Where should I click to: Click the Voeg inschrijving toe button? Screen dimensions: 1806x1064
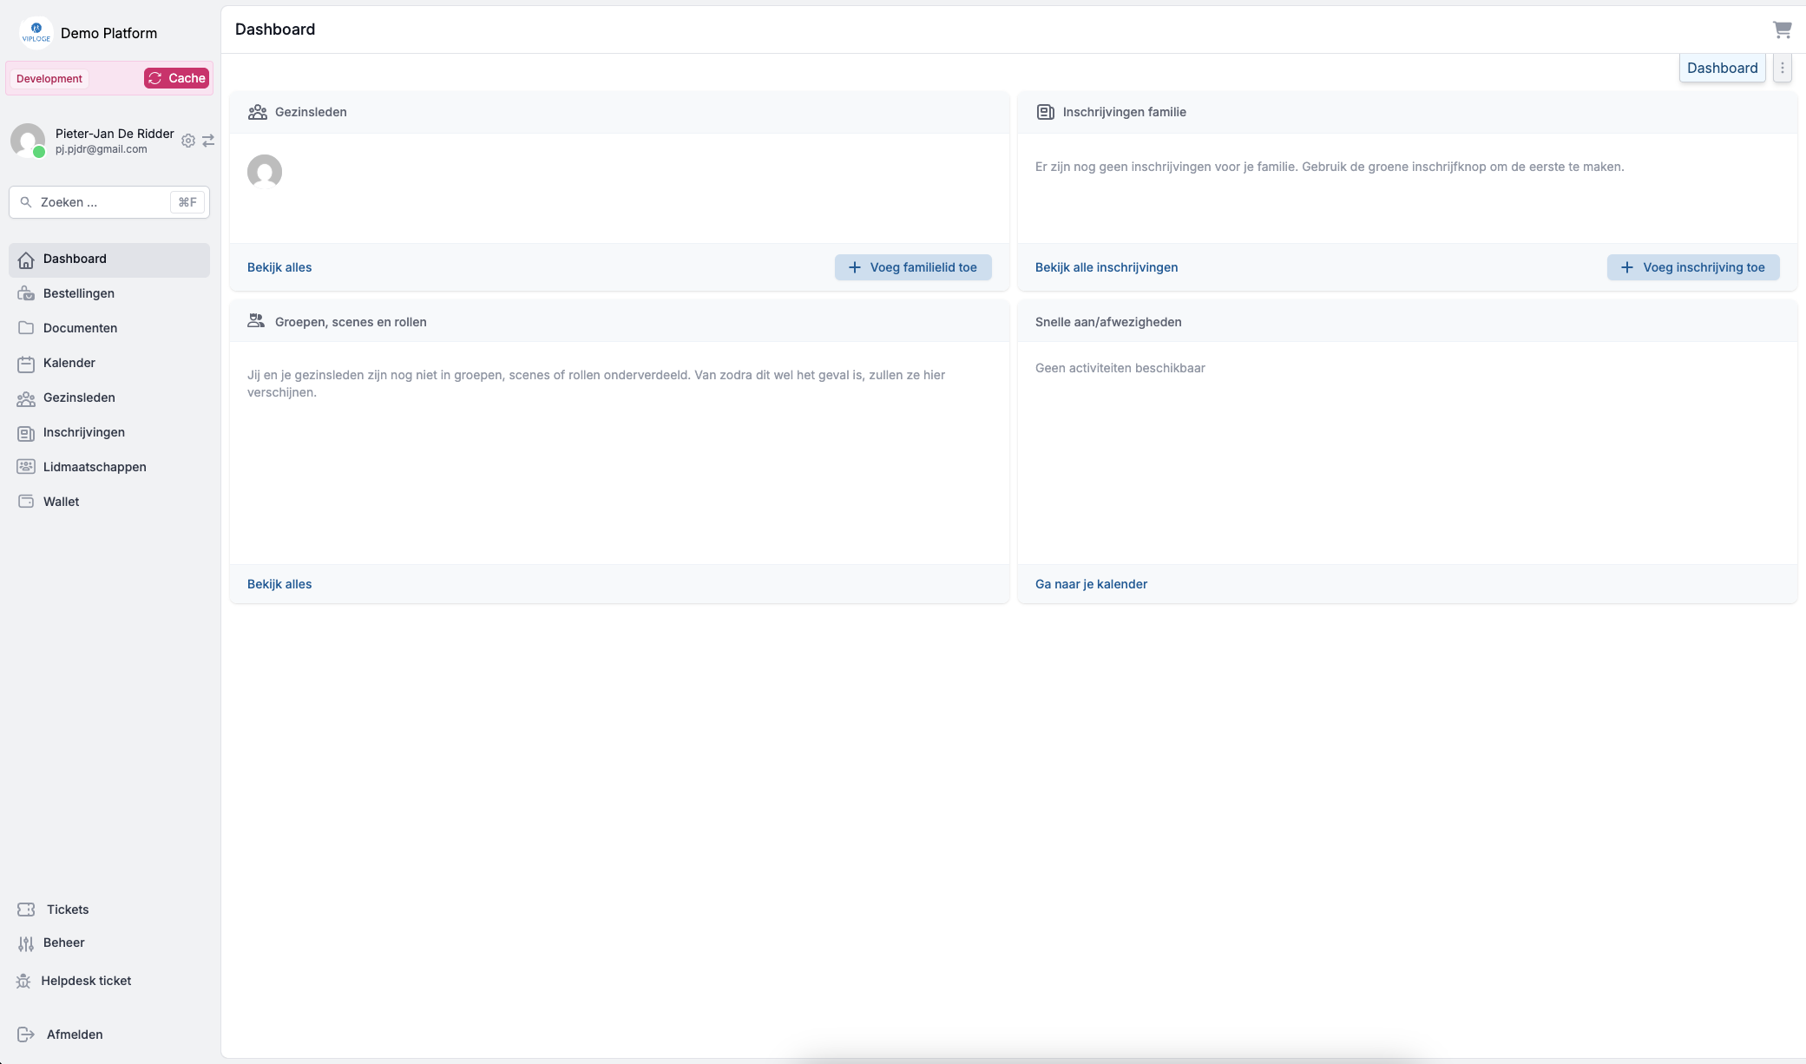click(x=1692, y=267)
